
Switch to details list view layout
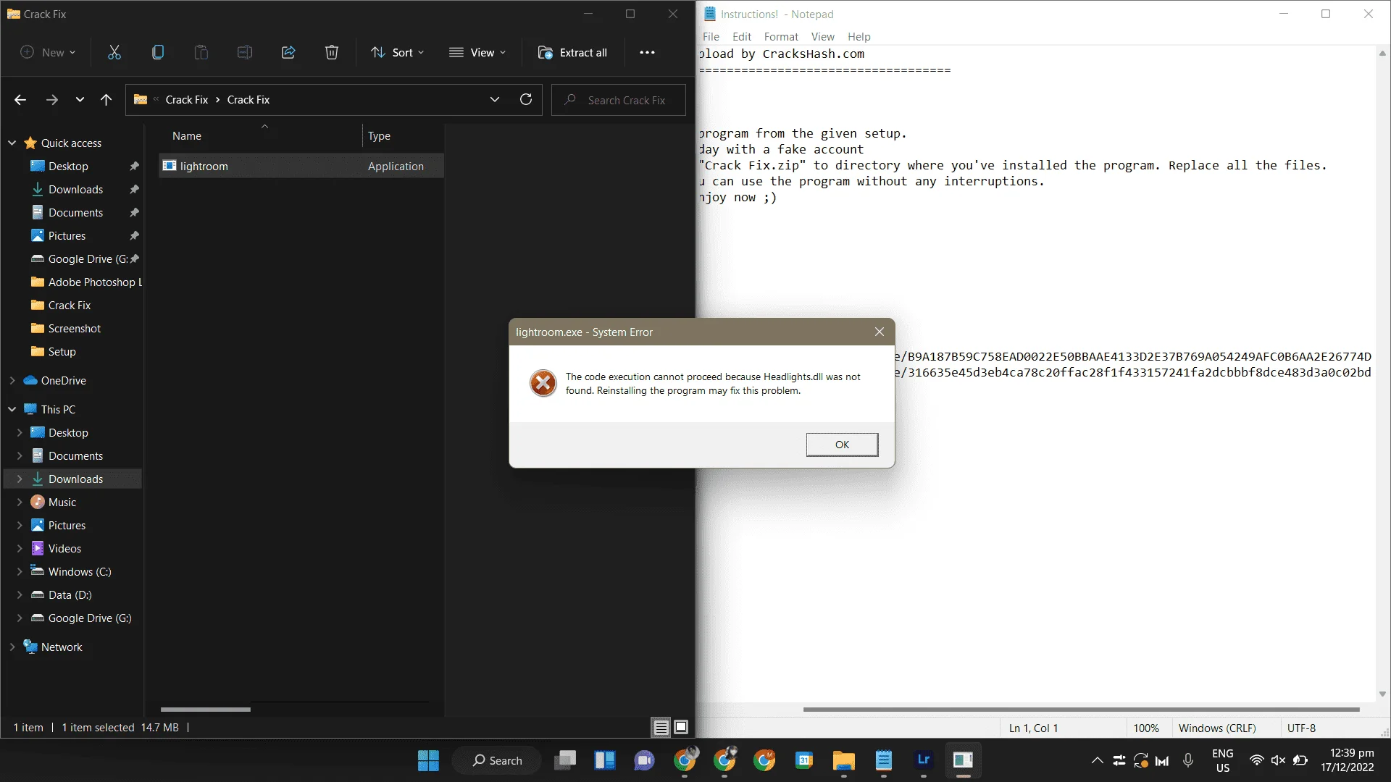tap(661, 727)
